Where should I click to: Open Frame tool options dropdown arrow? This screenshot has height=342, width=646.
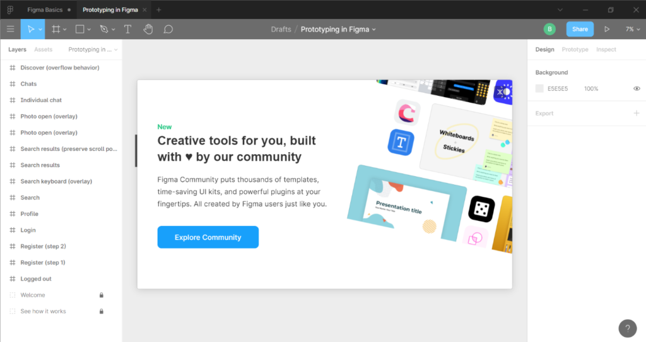pos(65,30)
